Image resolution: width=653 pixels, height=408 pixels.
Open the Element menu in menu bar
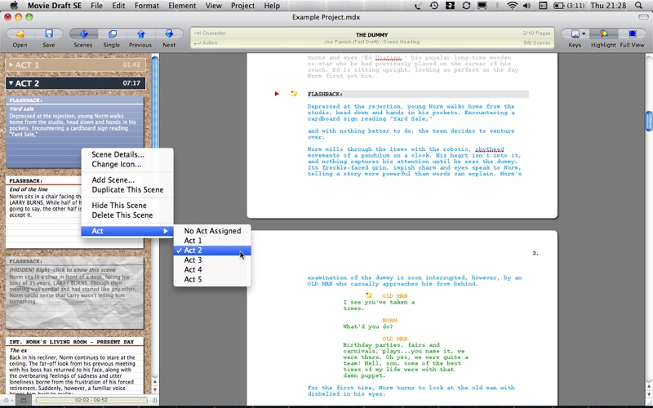[x=179, y=6]
